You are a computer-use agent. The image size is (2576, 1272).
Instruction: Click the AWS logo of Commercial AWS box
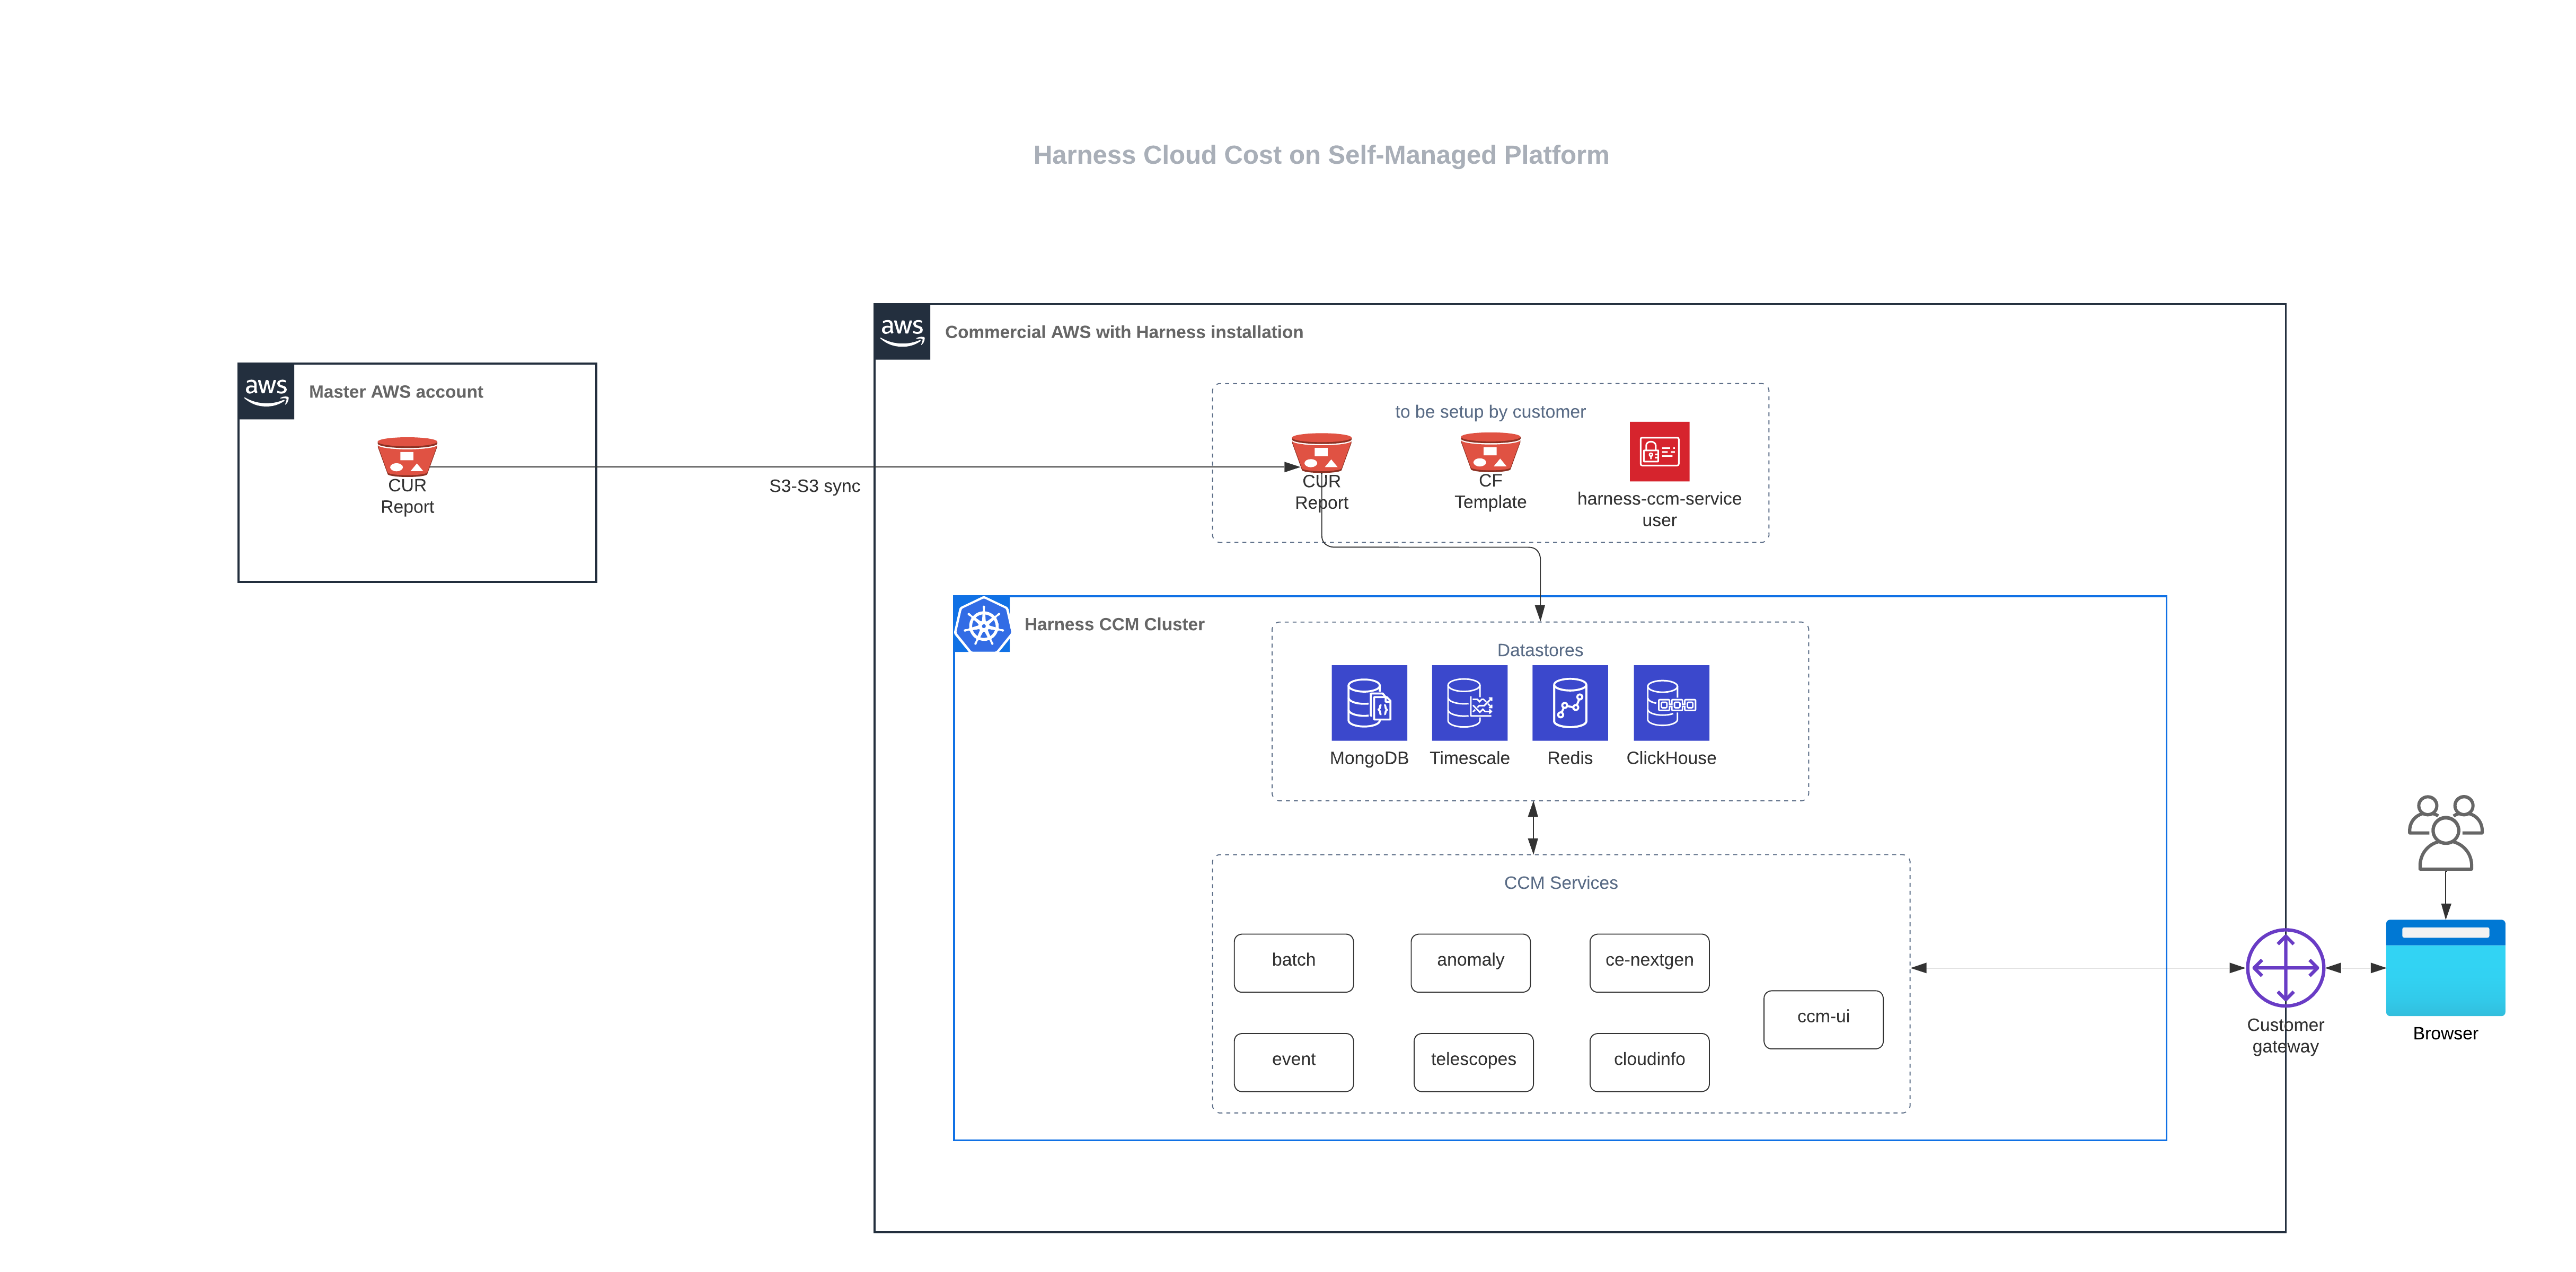click(x=902, y=331)
